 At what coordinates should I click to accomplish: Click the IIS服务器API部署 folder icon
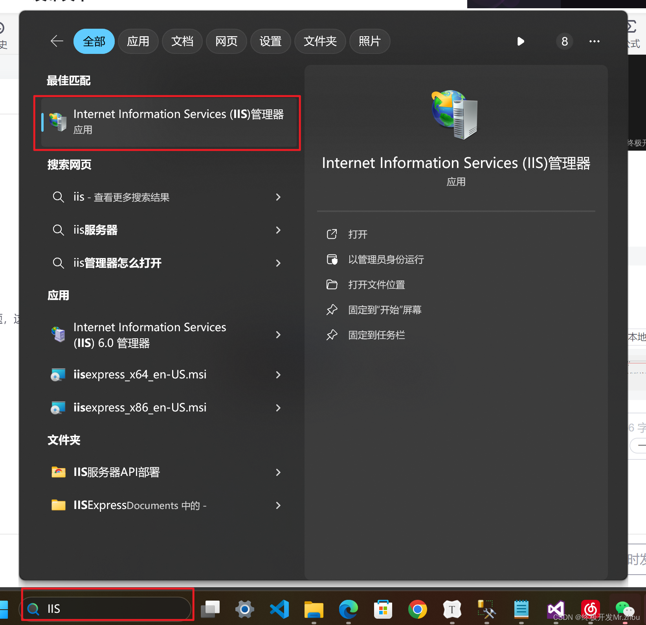[59, 472]
